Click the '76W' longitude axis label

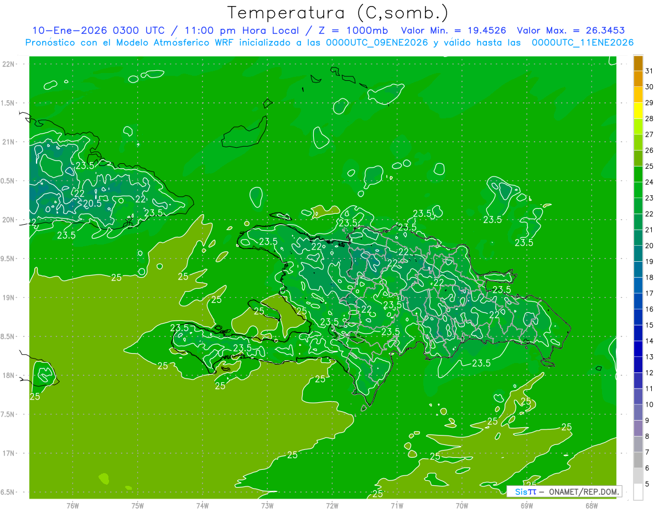(72, 505)
